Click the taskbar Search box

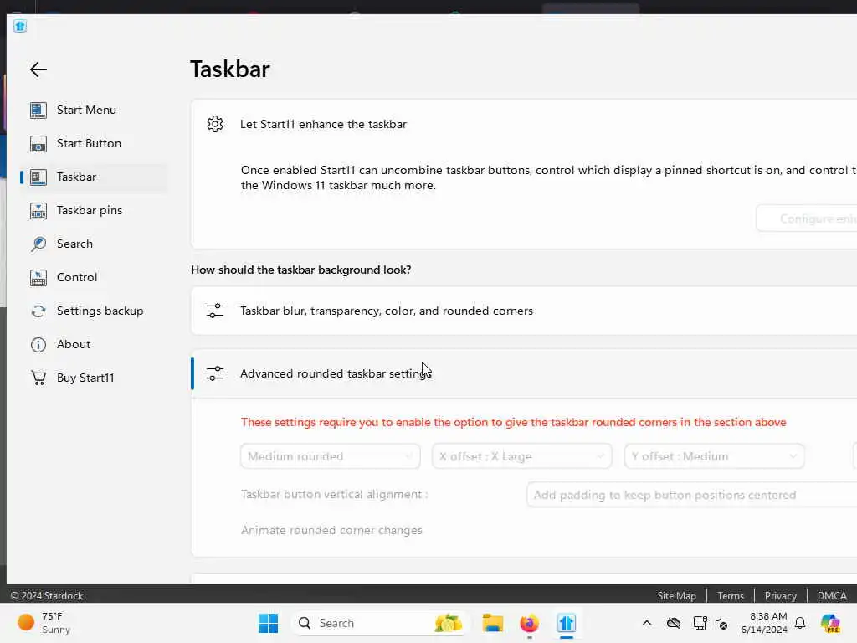(x=379, y=623)
